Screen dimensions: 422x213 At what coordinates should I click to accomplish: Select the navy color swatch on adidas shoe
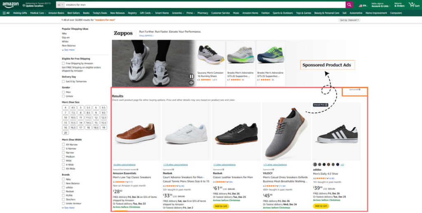tap(338, 164)
